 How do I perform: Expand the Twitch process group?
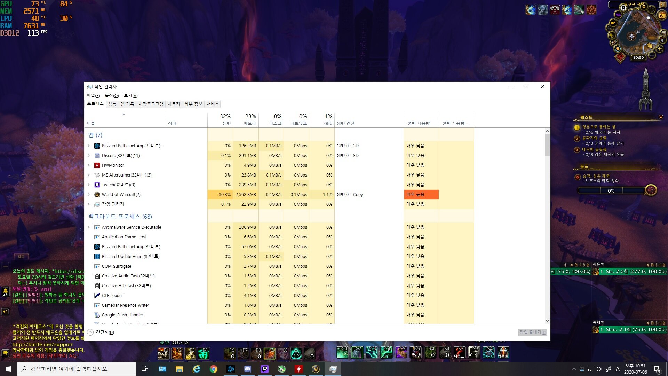tap(89, 185)
